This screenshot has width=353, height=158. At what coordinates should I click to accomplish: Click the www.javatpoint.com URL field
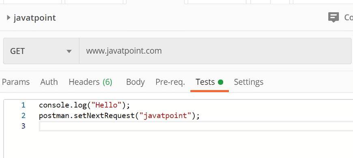click(215, 51)
